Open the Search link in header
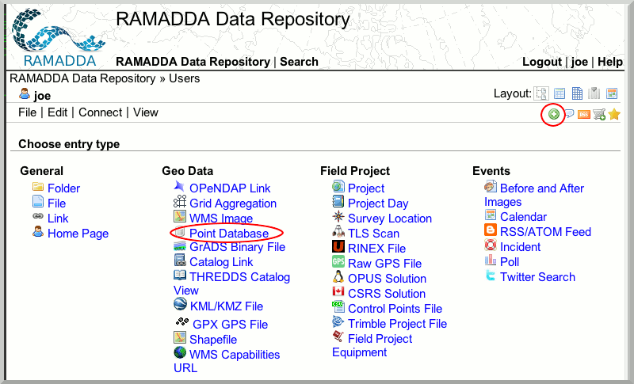Screen dimensions: 634x384 (299, 62)
